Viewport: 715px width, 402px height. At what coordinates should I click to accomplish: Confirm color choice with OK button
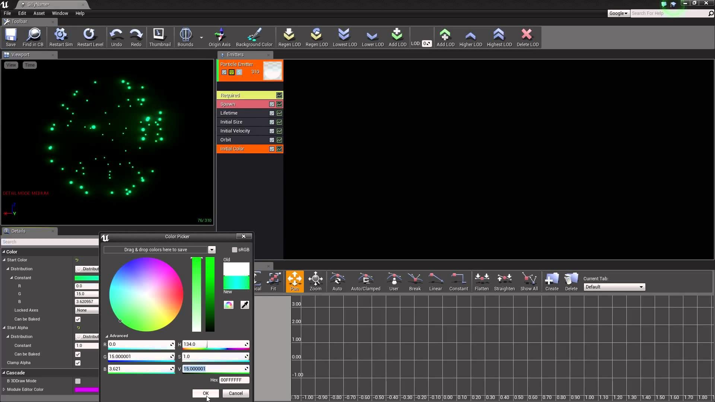tap(205, 393)
